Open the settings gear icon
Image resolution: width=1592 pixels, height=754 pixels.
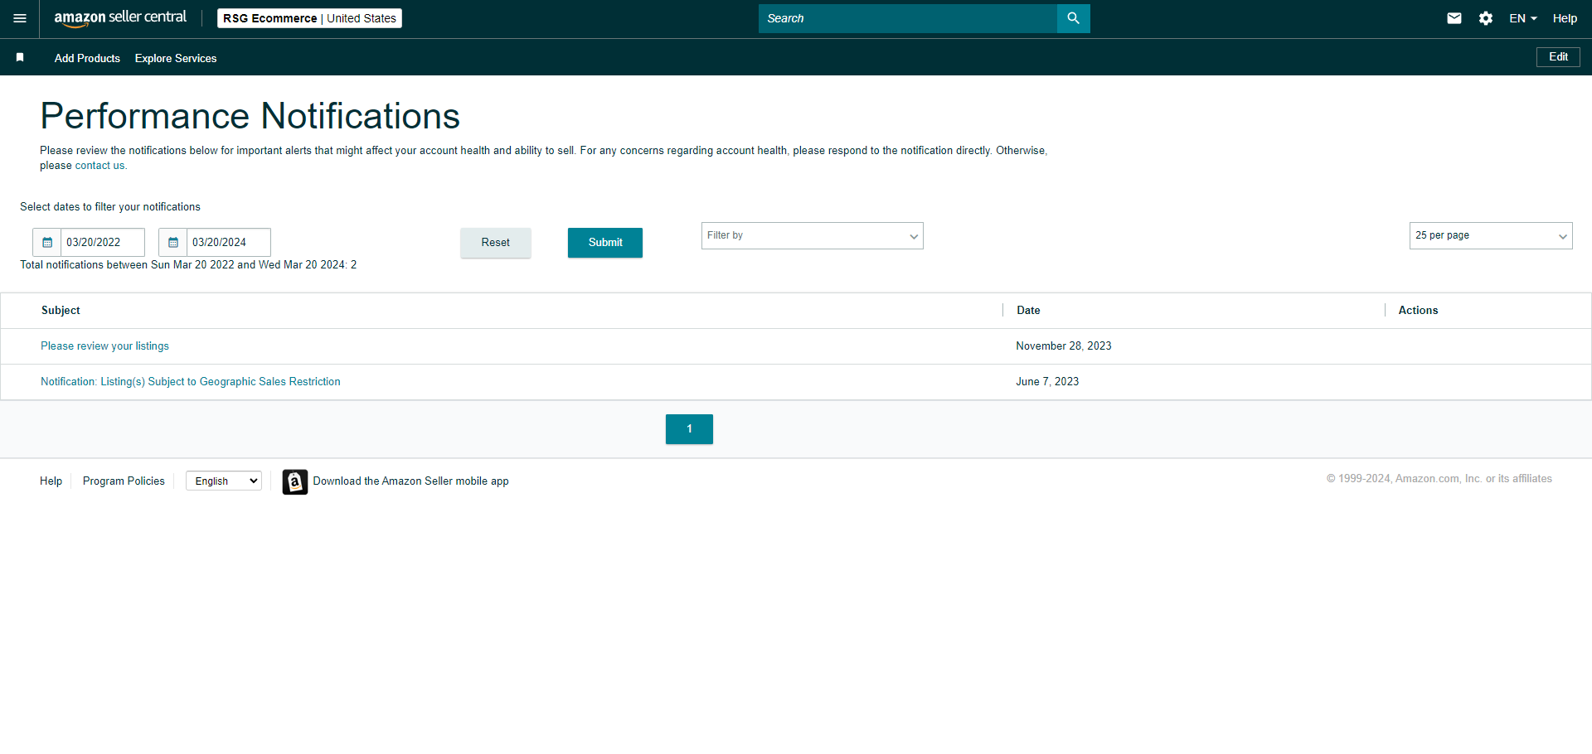1486,18
